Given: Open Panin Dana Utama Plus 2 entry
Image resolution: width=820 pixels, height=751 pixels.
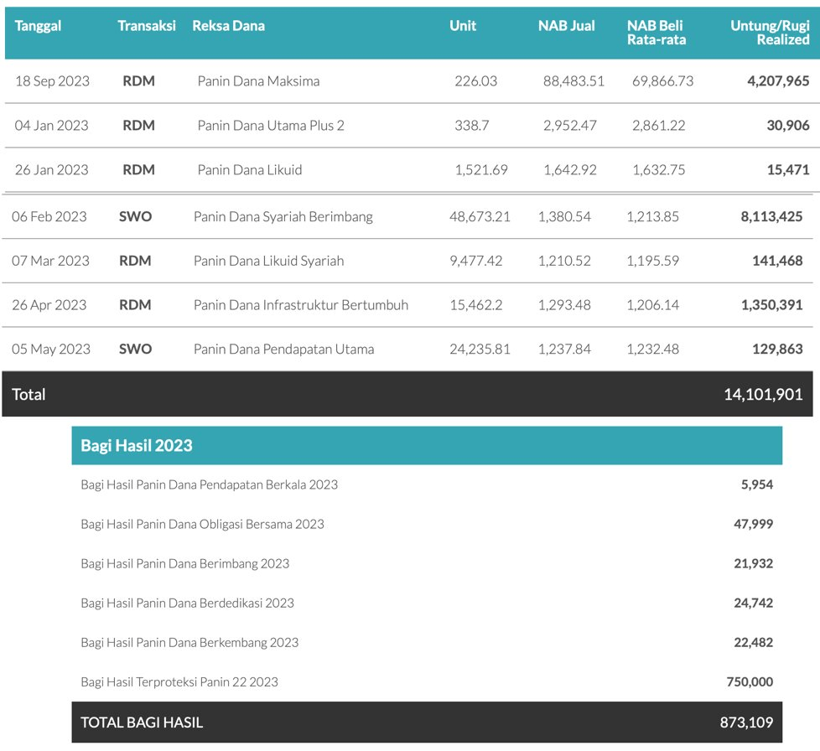Looking at the screenshot, I should (271, 126).
